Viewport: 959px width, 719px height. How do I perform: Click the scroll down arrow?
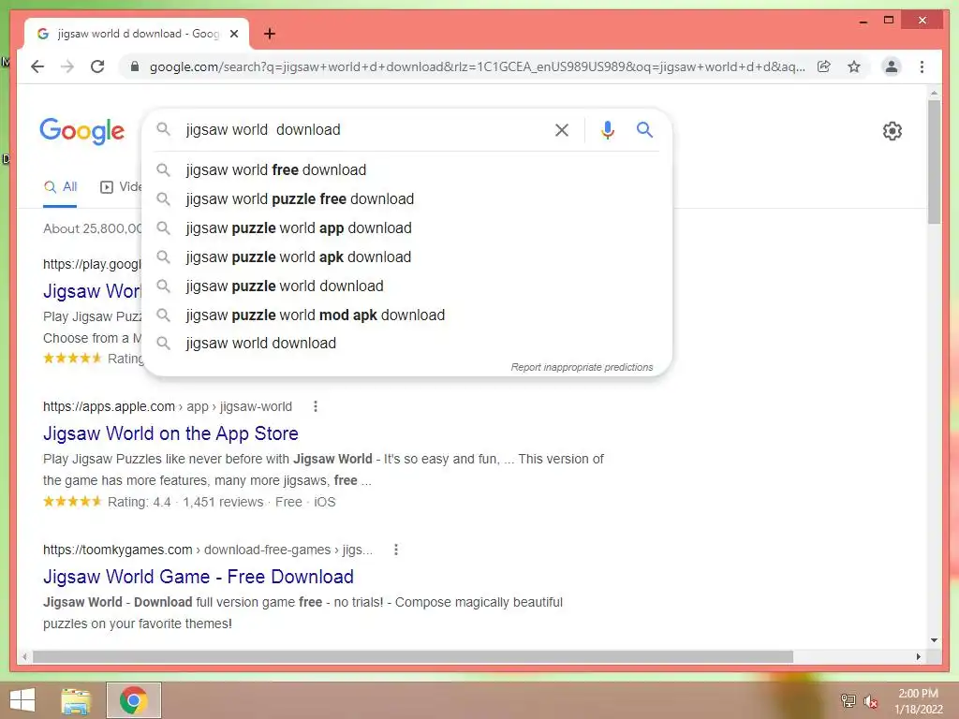tap(934, 640)
